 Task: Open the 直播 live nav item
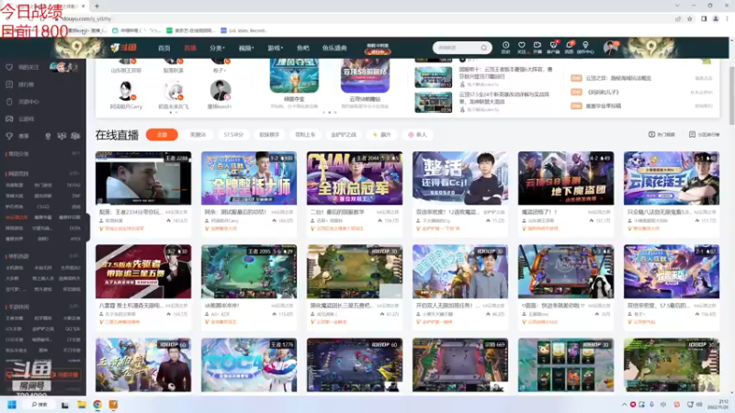(190, 48)
